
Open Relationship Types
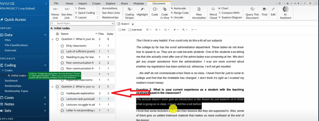click(x=17, y=91)
